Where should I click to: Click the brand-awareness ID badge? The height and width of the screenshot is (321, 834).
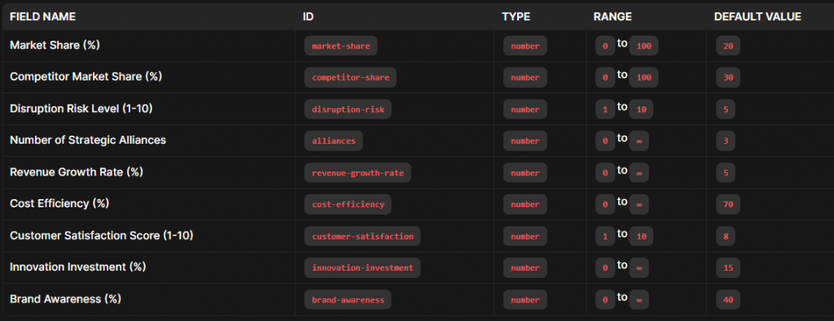(x=348, y=300)
